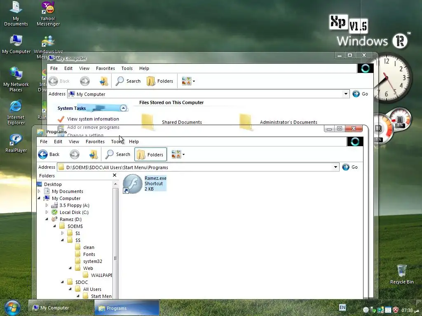
Task: Click EN language indicator in taskbar
Action: 342,307
